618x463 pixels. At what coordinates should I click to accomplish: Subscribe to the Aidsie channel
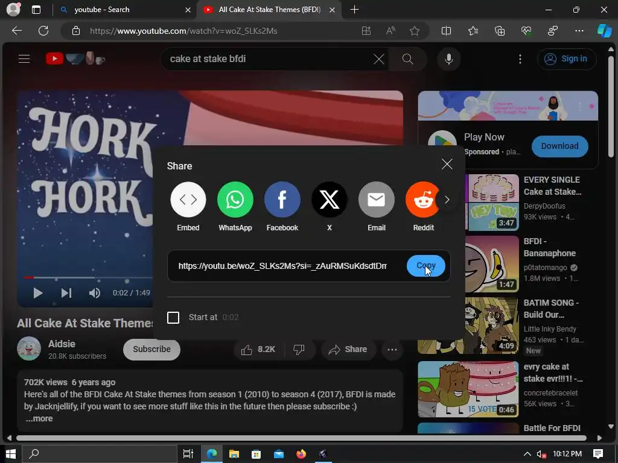151,349
